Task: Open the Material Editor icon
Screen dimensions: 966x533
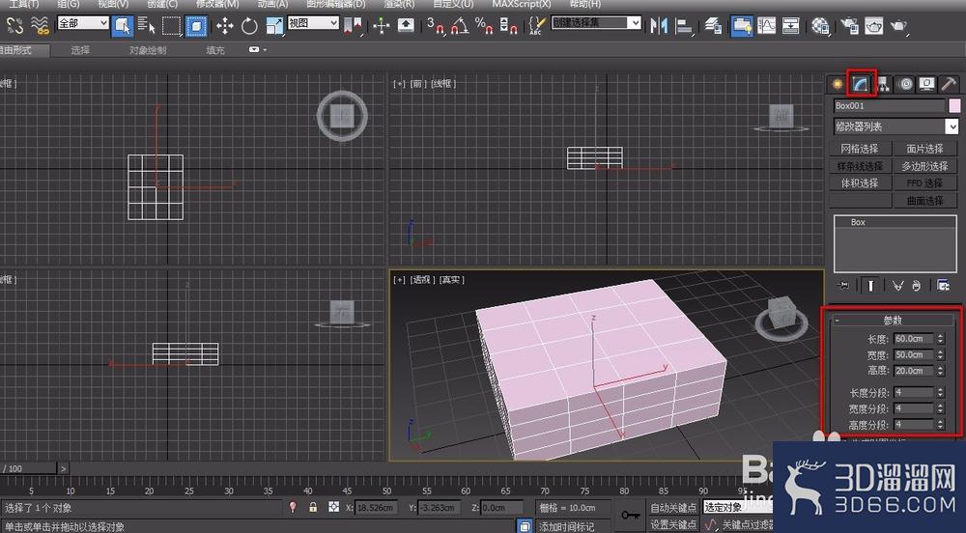Action: pyautogui.click(x=820, y=26)
